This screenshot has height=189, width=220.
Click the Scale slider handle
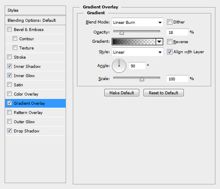pyautogui.click(x=142, y=79)
